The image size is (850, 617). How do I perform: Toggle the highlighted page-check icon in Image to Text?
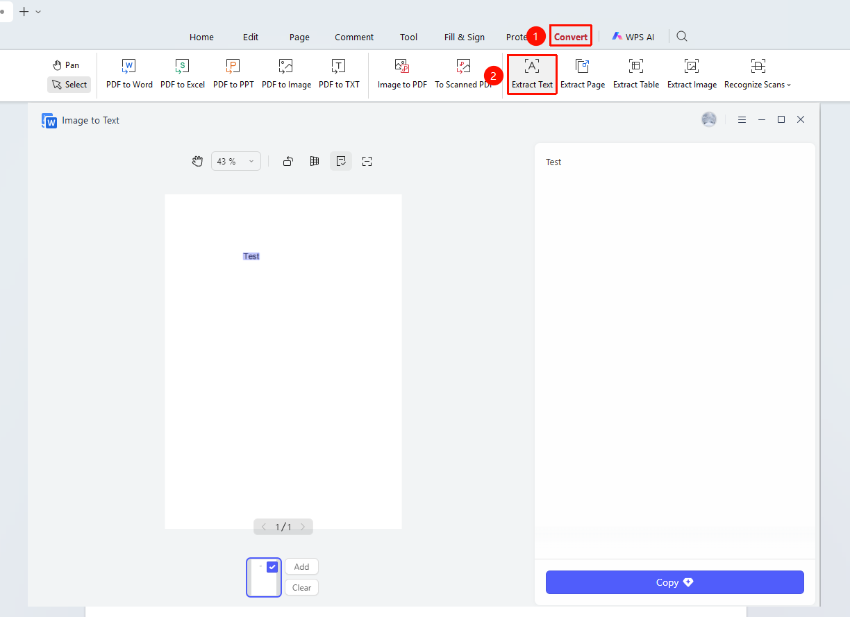[341, 161]
